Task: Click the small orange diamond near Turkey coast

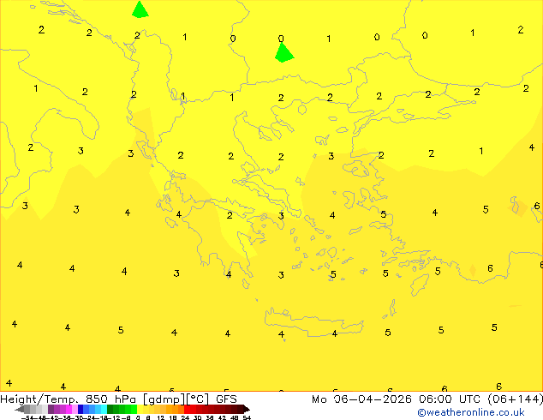Action: [x=473, y=270]
